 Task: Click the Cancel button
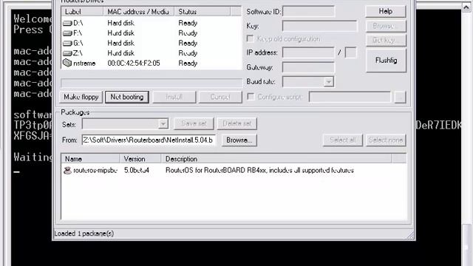pos(220,97)
